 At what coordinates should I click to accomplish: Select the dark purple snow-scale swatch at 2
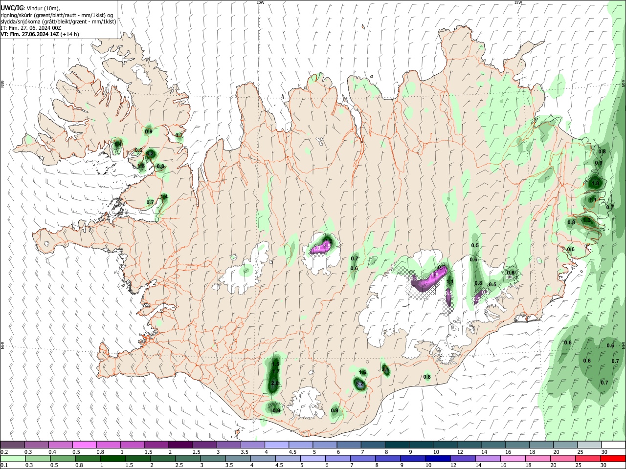point(180,445)
